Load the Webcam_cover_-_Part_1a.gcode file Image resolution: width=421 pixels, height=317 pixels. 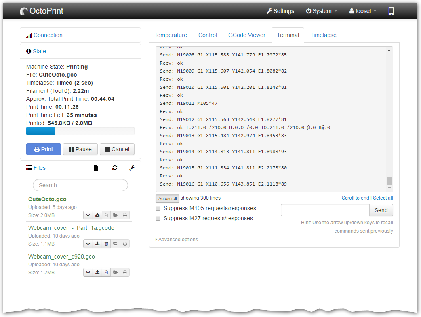[x=116, y=244]
